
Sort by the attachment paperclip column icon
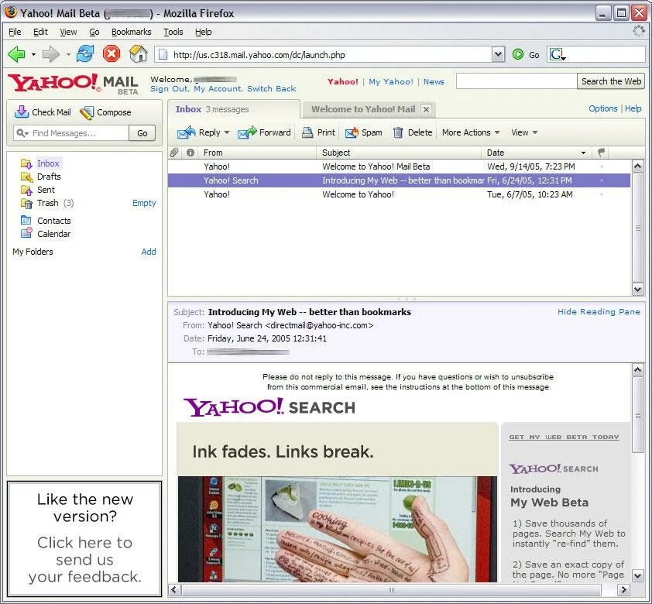(x=174, y=153)
